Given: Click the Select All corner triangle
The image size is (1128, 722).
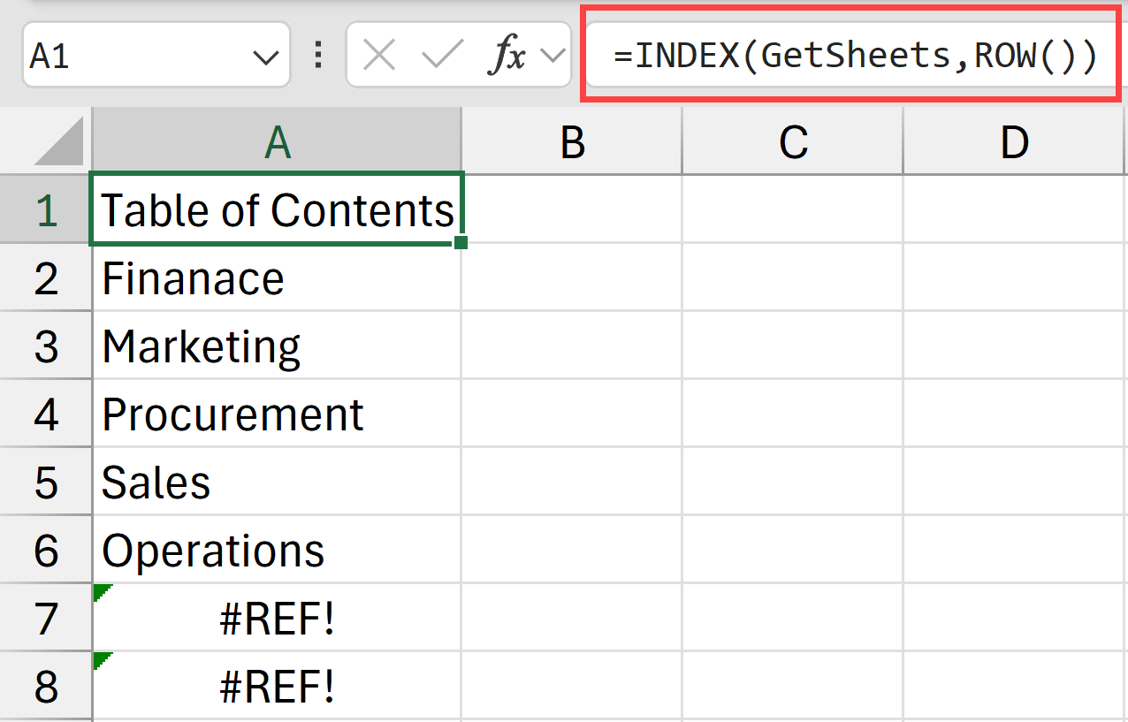Looking at the screenshot, I should [x=58, y=142].
